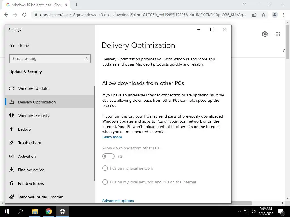Viewport: 290px width, 217px height.
Task: Reload the Chrome page
Action: tap(24, 15)
